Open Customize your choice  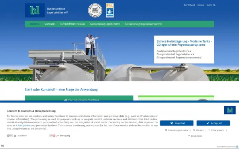point(177,130)
